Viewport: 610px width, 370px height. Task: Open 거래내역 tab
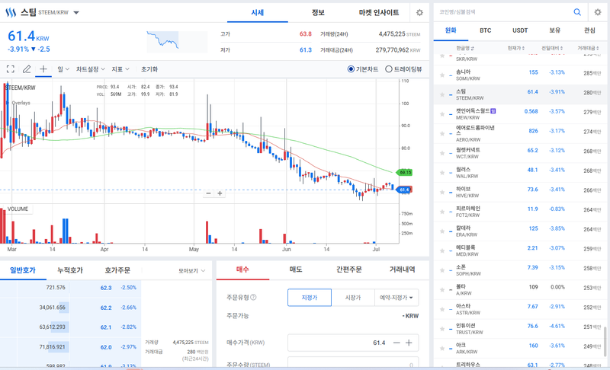pyautogui.click(x=403, y=270)
